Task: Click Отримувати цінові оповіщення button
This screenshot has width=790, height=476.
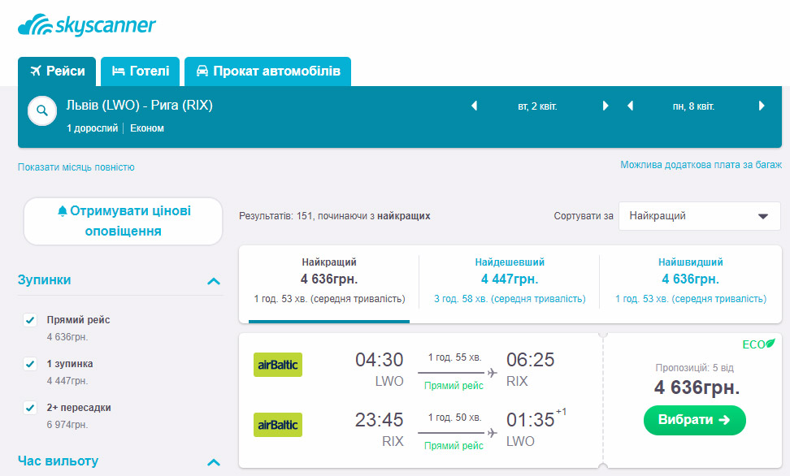Action: click(x=123, y=221)
